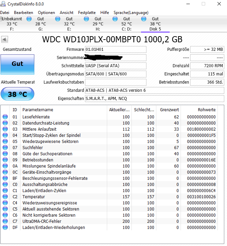Go to previous disk with left arrow button
The width and height of the screenshot is (227, 246).
point(4,39)
